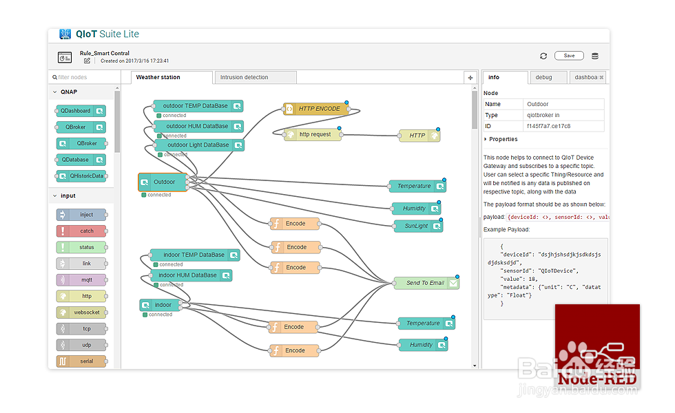Image resolution: width=675 pixels, height=413 pixels.
Task: Click the refresh icon next to Save
Action: (543, 56)
